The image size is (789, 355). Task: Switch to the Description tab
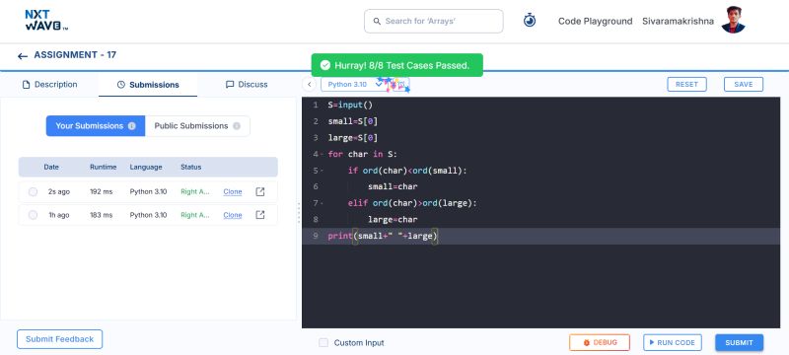click(50, 85)
